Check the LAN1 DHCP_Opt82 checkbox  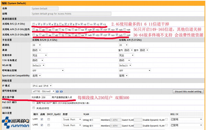[49, 119]
